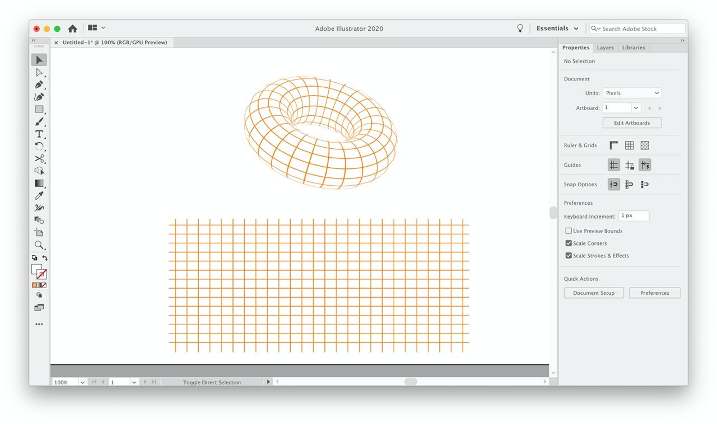The height and width of the screenshot is (424, 717).
Task: Click the lock guides icon
Action: (630, 165)
